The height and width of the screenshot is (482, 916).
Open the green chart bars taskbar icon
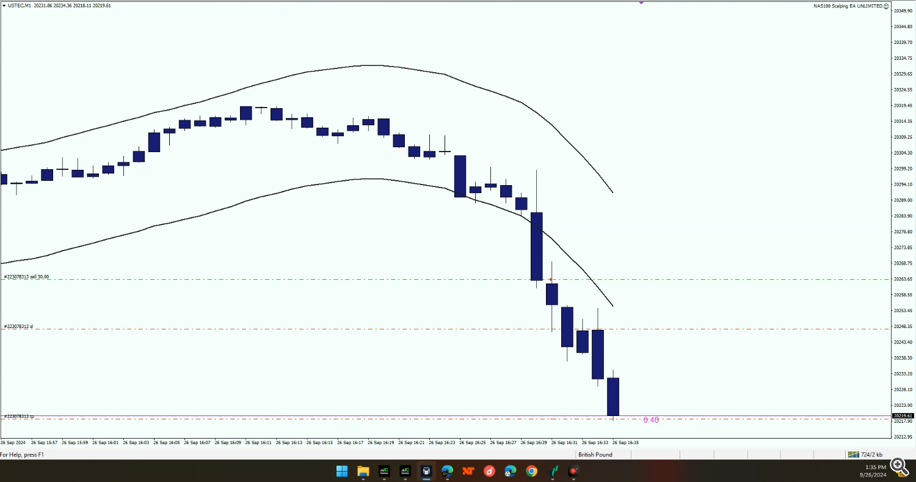(553, 471)
